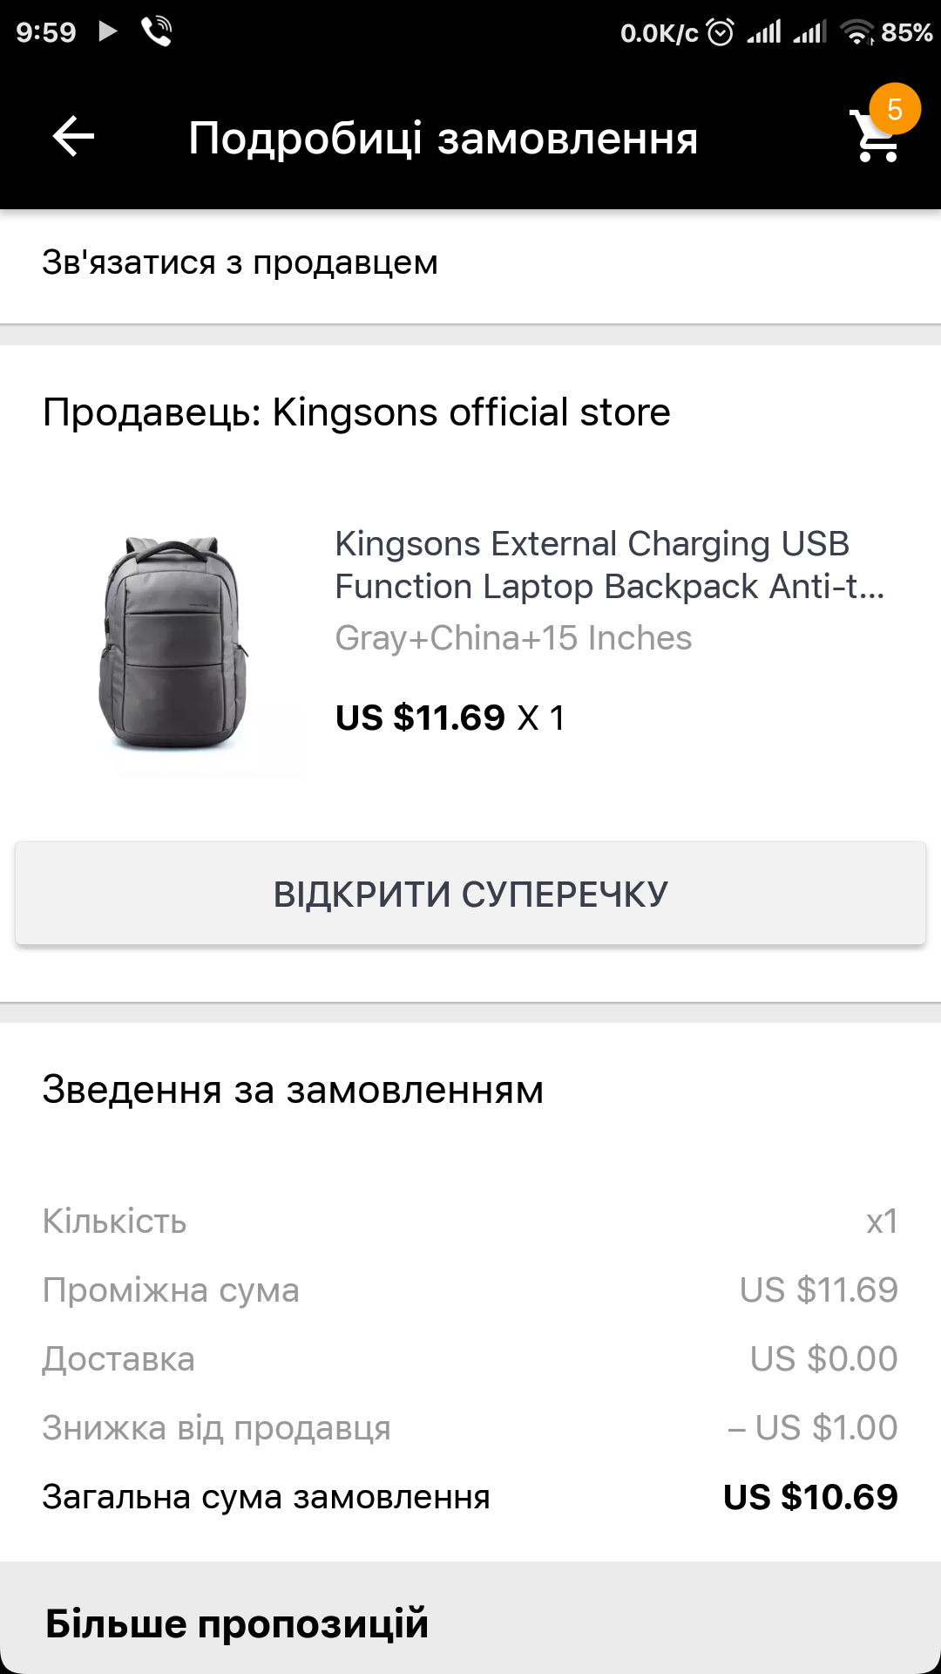Image resolution: width=941 pixels, height=1674 pixels.
Task: Open the shopping cart icon
Action: 874,139
